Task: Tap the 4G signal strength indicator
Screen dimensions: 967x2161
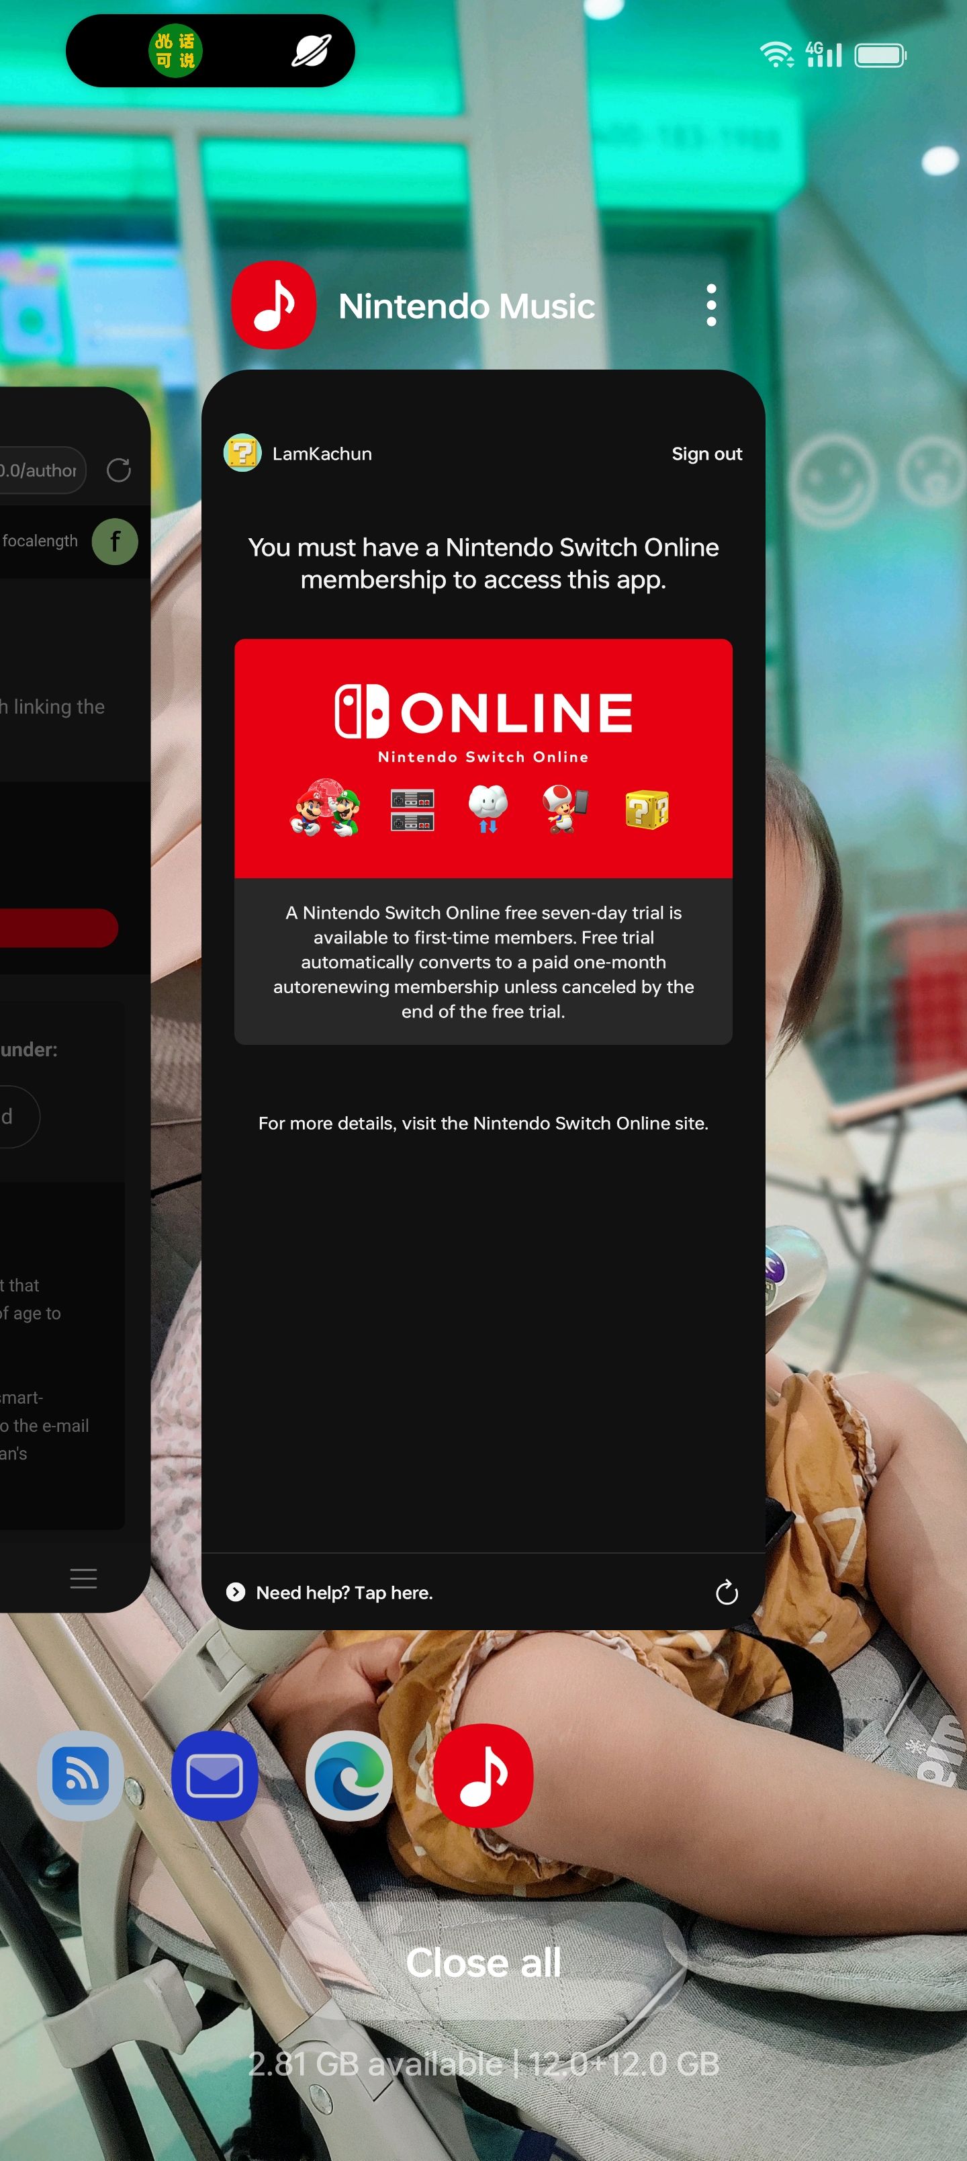Action: pyautogui.click(x=823, y=54)
